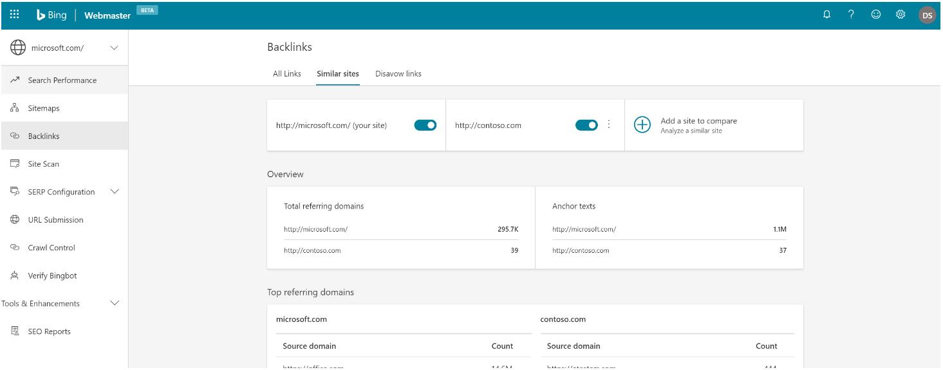Click the Overview section heading

(285, 174)
